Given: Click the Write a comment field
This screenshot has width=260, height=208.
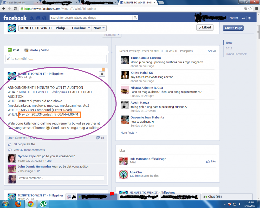Looking at the screenshot, I should click(x=61, y=178).
